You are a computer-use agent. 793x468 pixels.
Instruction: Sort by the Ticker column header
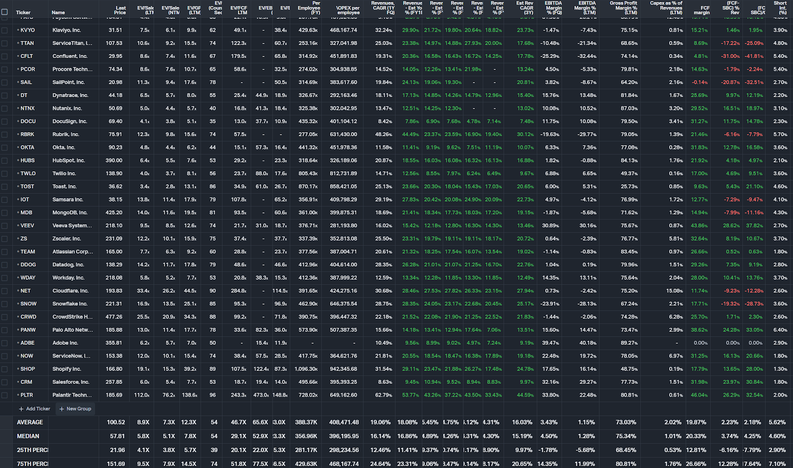(x=23, y=12)
